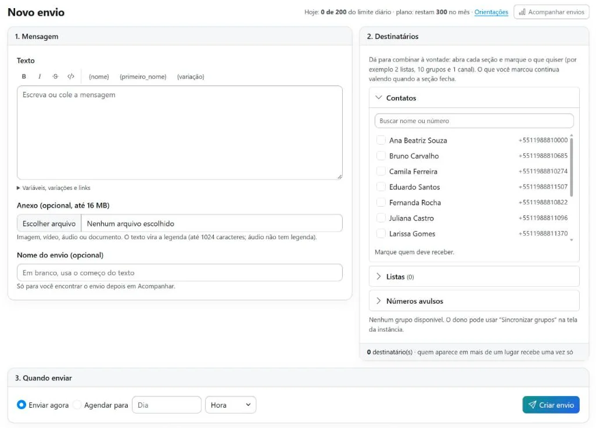Click the chart icon in Acompanhar envios

click(x=522, y=12)
